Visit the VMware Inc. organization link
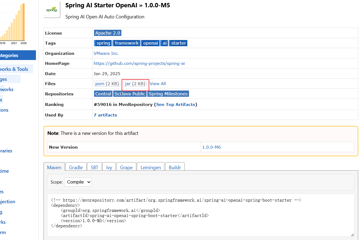Screen dimensions: 359x240 (106, 53)
